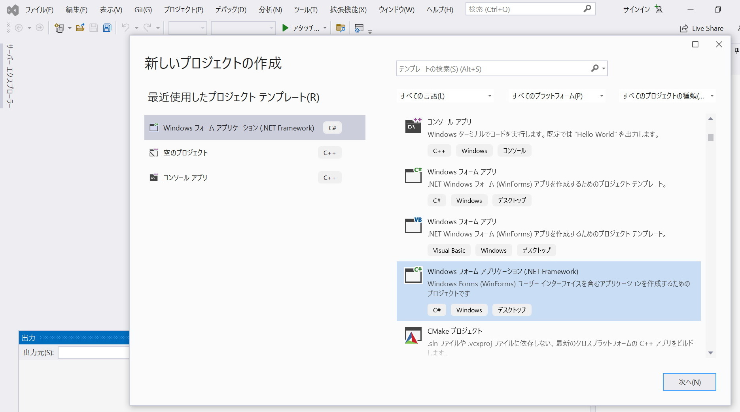
Task: Open the all project types filter dropdown
Action: pyautogui.click(x=668, y=96)
